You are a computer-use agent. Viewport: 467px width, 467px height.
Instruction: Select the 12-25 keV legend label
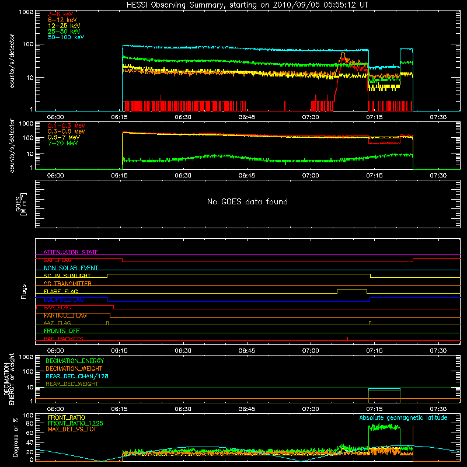click(64, 26)
